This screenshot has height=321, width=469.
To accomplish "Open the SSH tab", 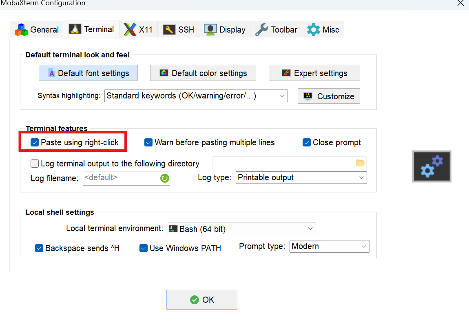I will click(178, 30).
